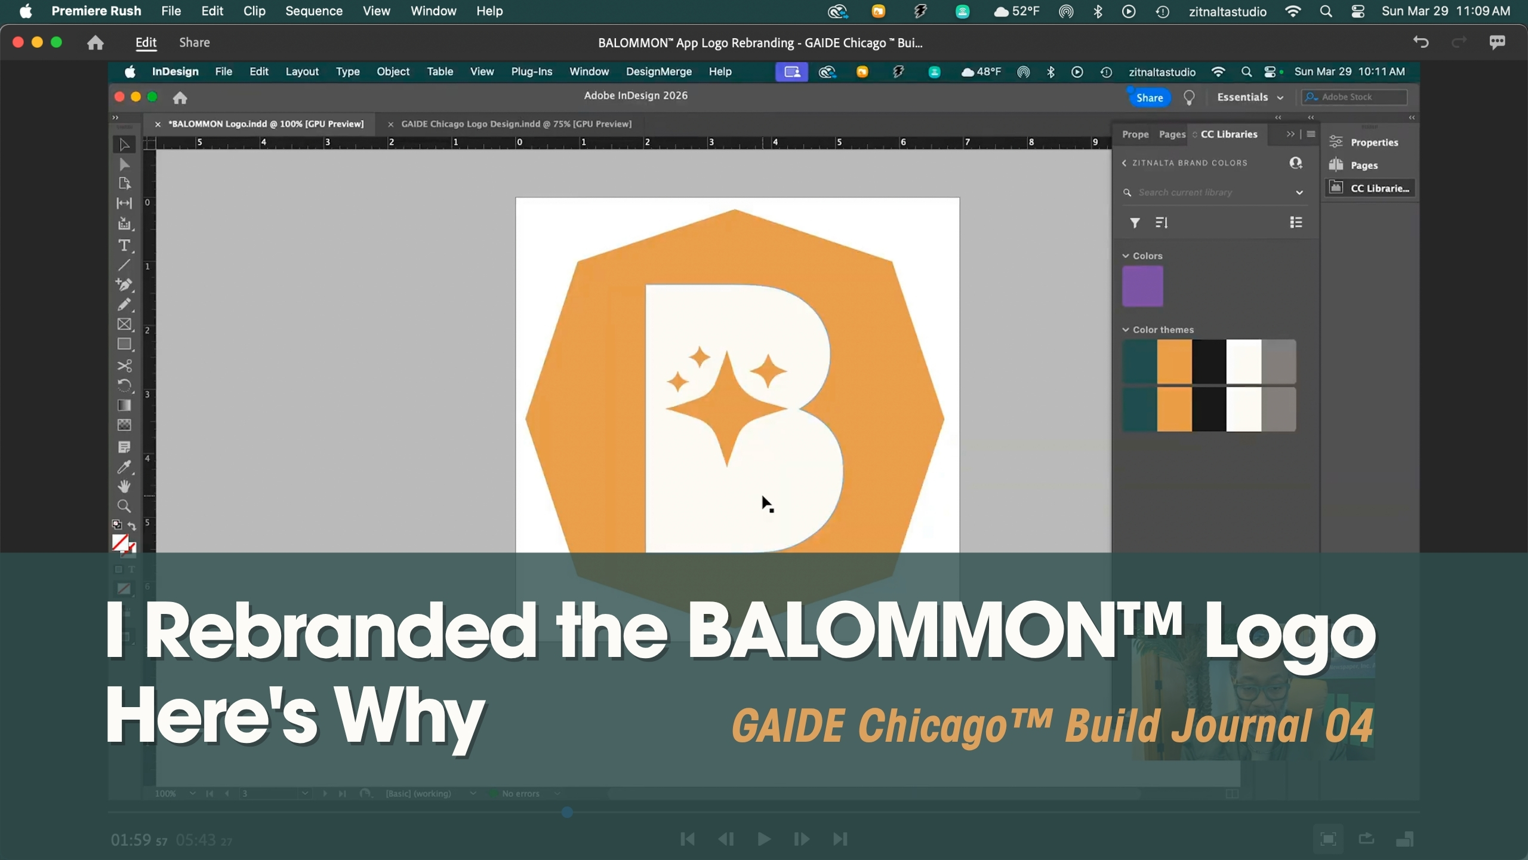Show more panel tabs chevron
This screenshot has height=860, width=1528.
pyautogui.click(x=1290, y=134)
